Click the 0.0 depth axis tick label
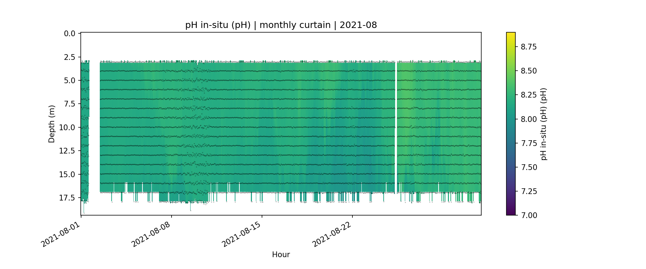 [x=70, y=34]
